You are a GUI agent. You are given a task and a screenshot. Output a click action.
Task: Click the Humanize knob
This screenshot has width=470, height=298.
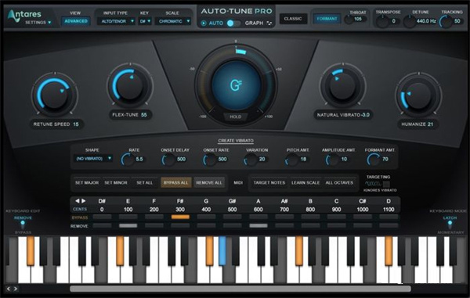point(418,95)
